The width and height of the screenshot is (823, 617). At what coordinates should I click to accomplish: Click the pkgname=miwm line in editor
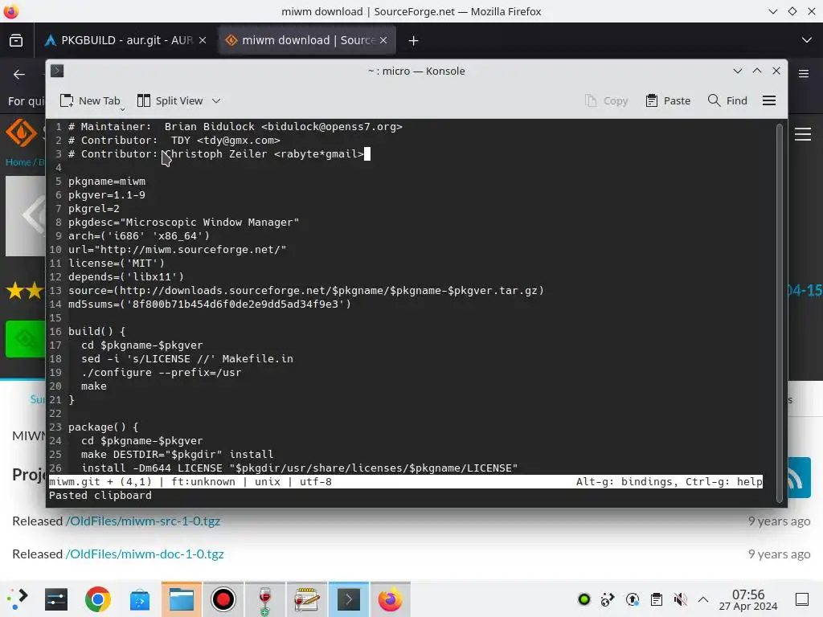tap(107, 181)
